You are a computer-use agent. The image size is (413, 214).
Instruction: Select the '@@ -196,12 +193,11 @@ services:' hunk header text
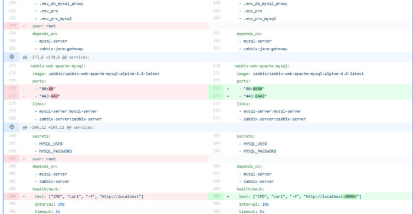[58, 128]
